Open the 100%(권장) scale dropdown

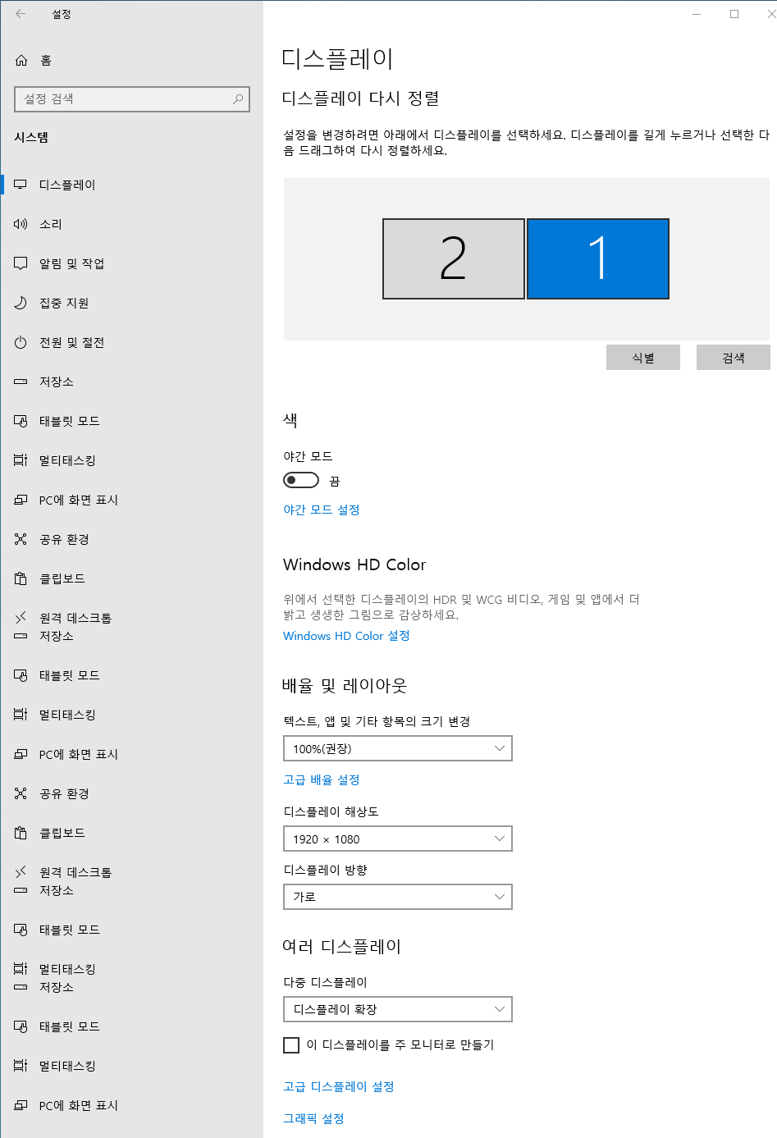pos(398,748)
